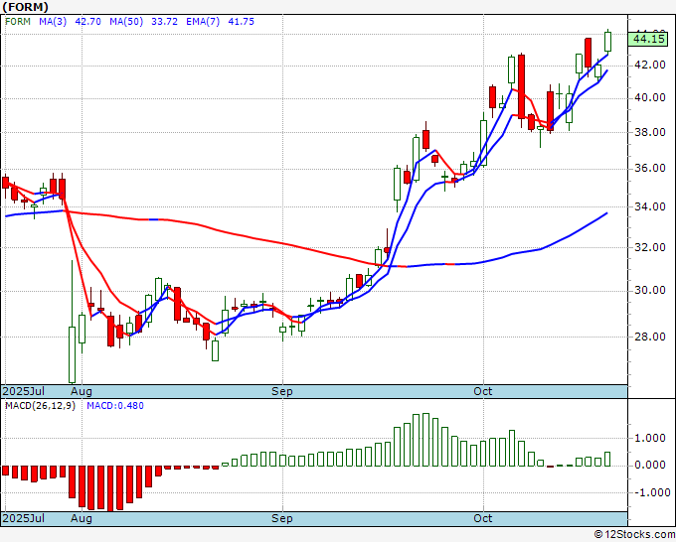676x542 pixels.
Task: Click the Aug label on price chart axis
Action: point(82,391)
